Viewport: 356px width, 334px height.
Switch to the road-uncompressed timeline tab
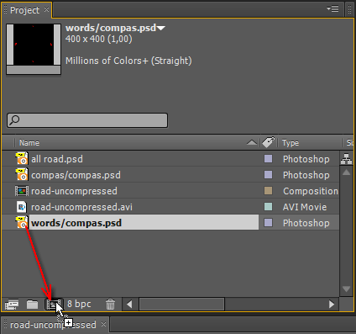click(x=53, y=325)
